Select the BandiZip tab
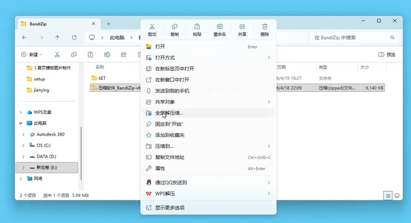Image resolution: width=411 pixels, height=223 pixels. 59,24
